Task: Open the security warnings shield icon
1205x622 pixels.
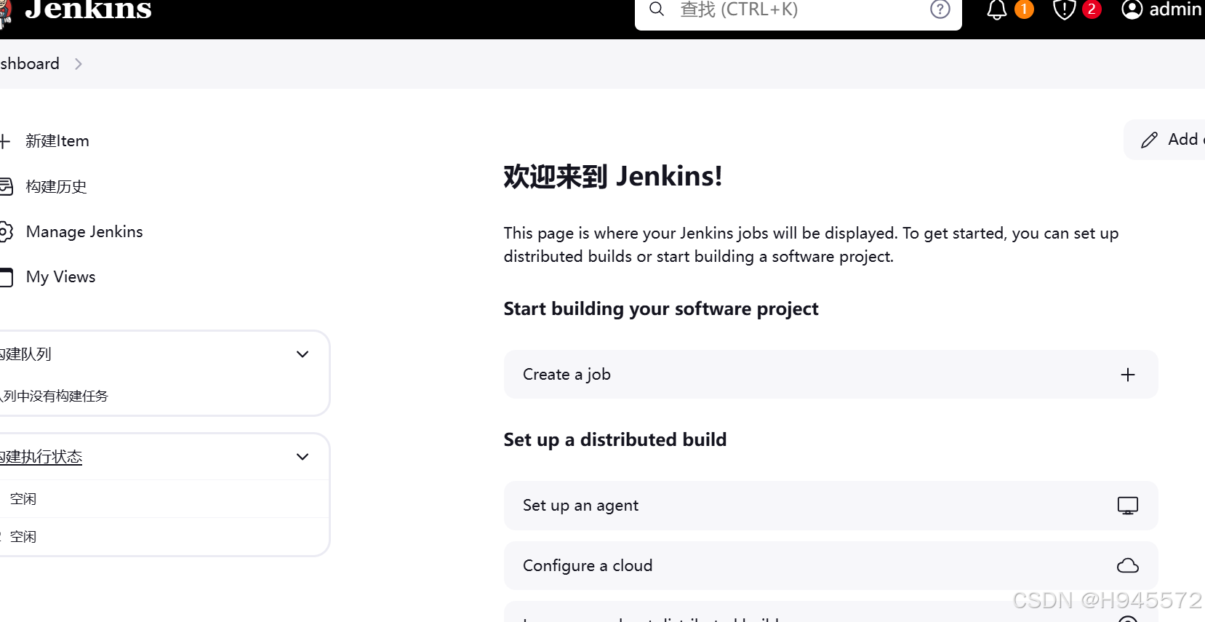Action: point(1064,9)
